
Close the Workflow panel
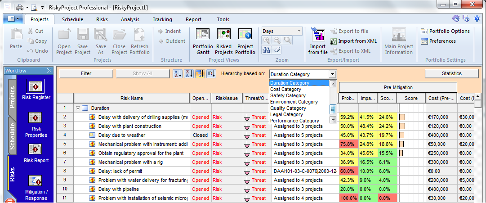click(x=49, y=71)
